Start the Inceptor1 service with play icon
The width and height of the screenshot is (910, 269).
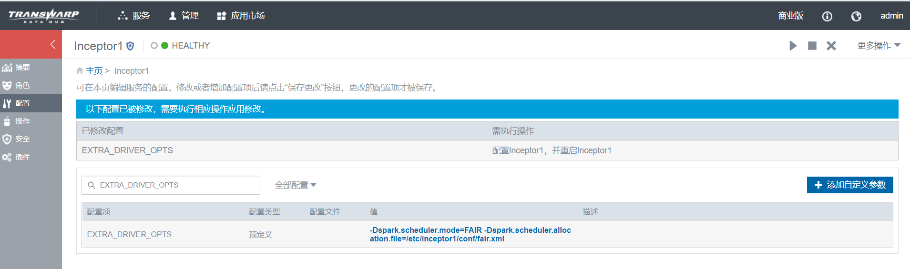coord(793,46)
